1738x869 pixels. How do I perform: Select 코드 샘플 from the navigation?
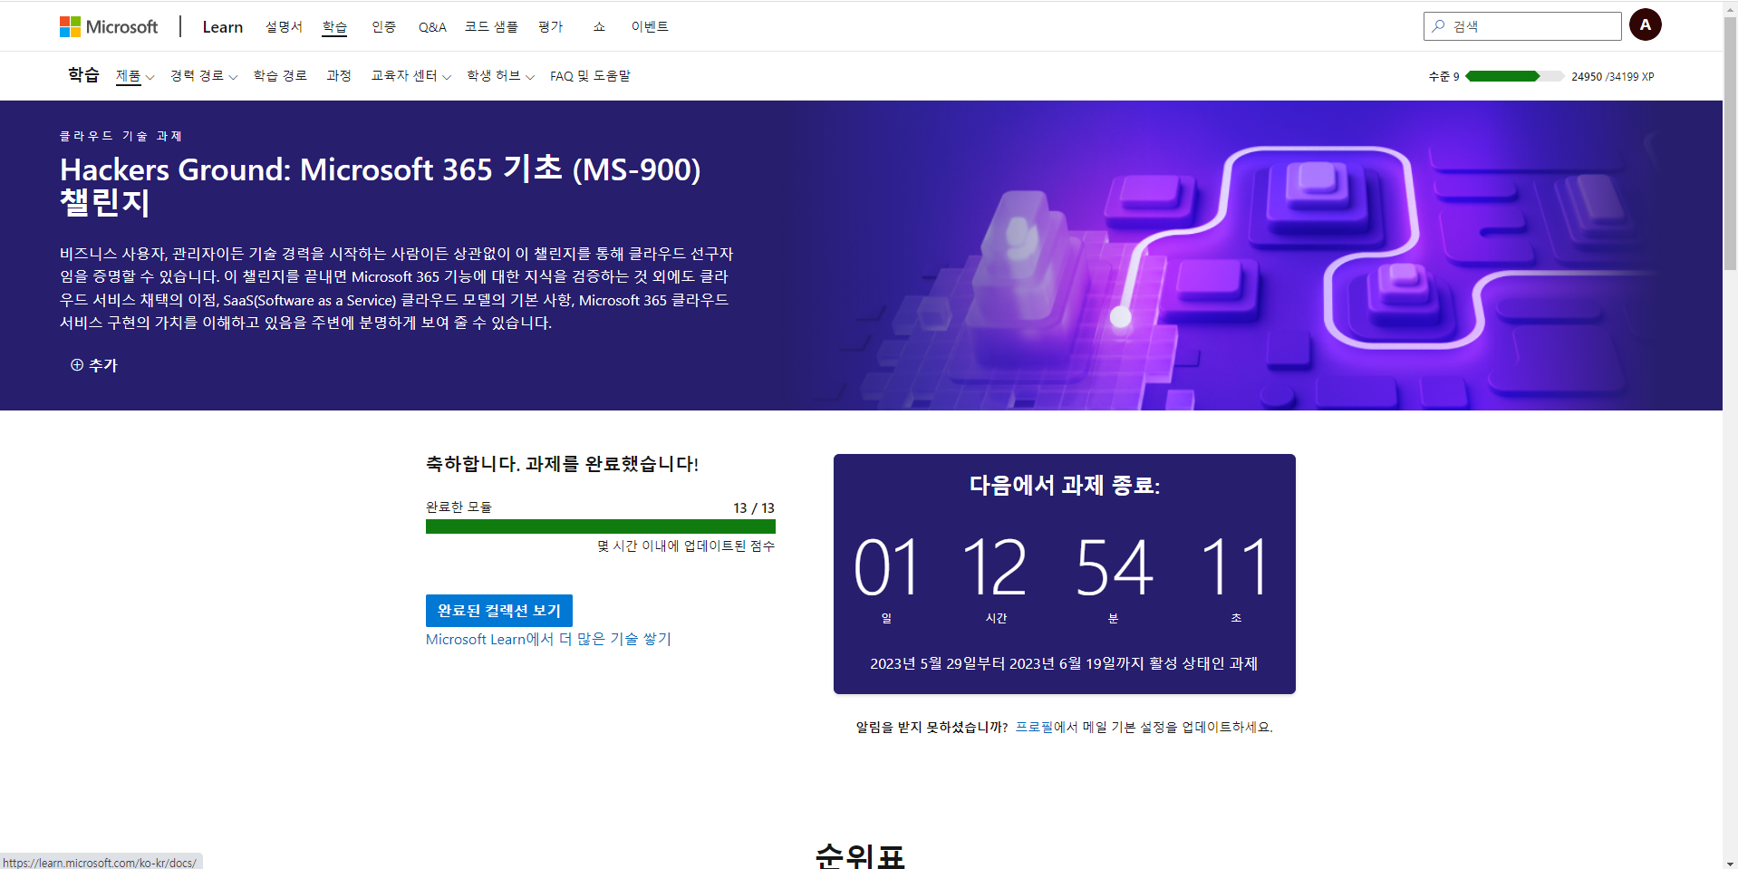point(490,26)
